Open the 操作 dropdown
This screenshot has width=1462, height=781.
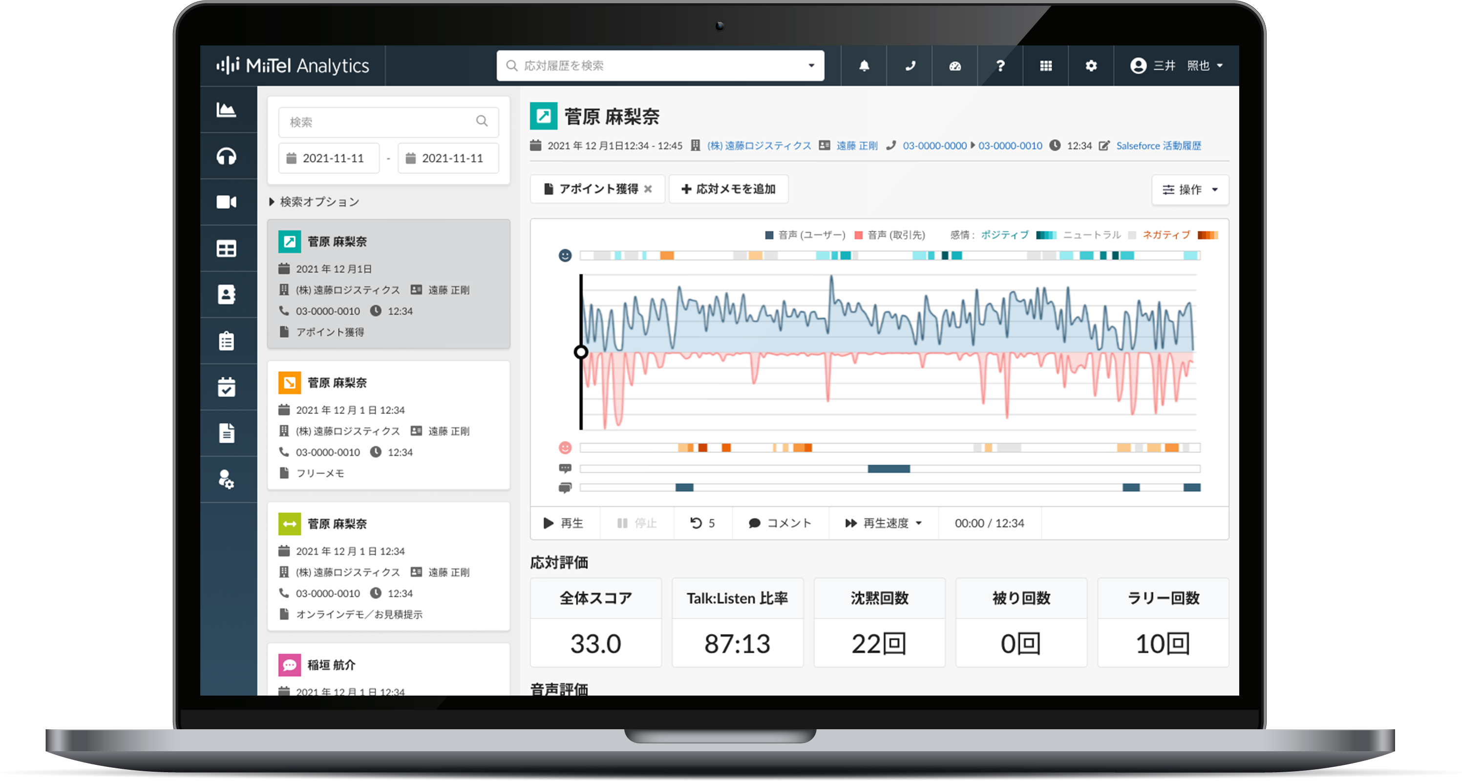point(1190,189)
